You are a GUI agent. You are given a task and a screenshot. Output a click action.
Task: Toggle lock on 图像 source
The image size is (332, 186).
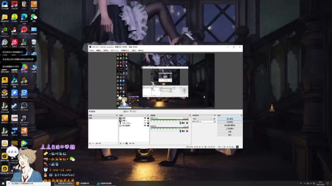tap(148, 118)
